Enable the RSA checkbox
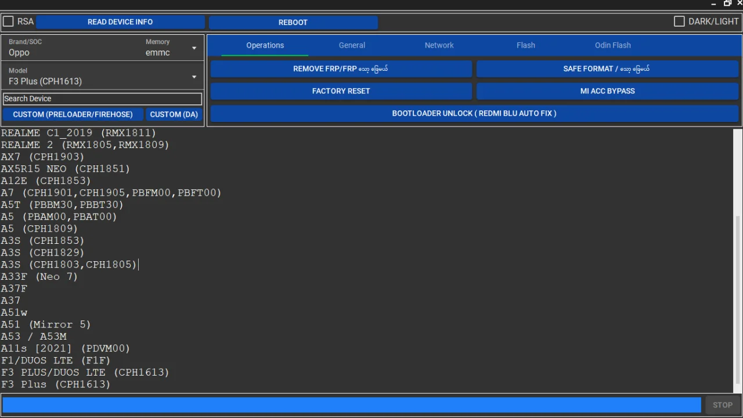Viewport: 743px width, 418px height. click(8, 21)
